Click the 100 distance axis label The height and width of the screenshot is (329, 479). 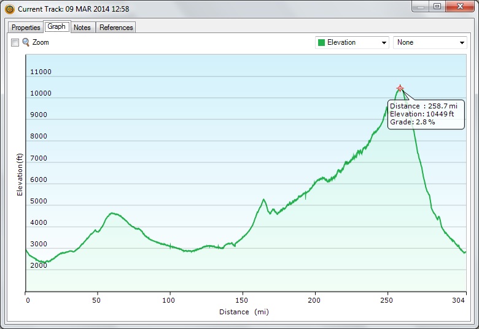(168, 300)
